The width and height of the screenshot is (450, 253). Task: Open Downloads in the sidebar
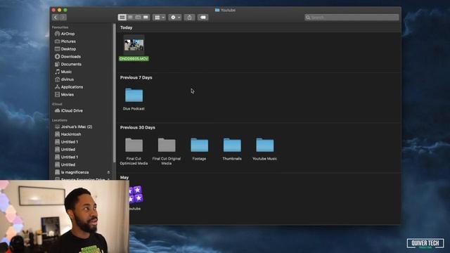(67, 56)
